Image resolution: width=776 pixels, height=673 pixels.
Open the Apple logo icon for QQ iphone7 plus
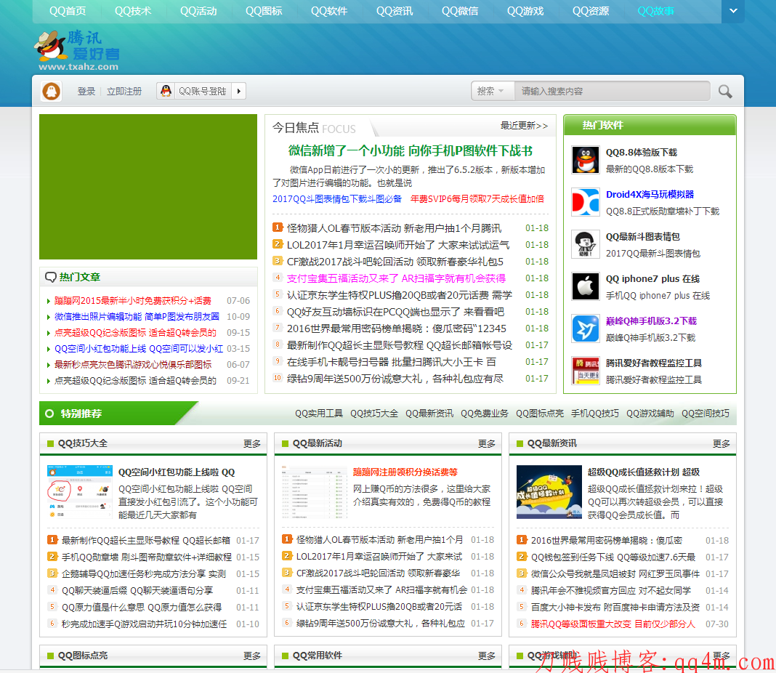pyautogui.click(x=586, y=286)
